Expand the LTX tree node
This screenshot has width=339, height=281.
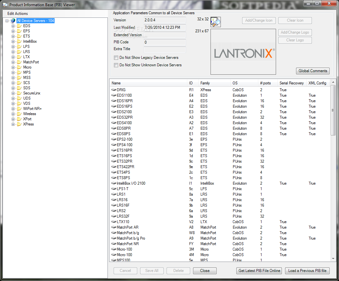tap(13, 57)
